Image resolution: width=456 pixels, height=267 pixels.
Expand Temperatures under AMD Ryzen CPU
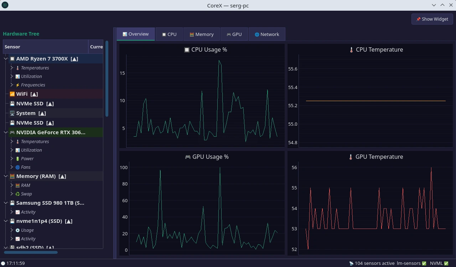tap(12, 68)
